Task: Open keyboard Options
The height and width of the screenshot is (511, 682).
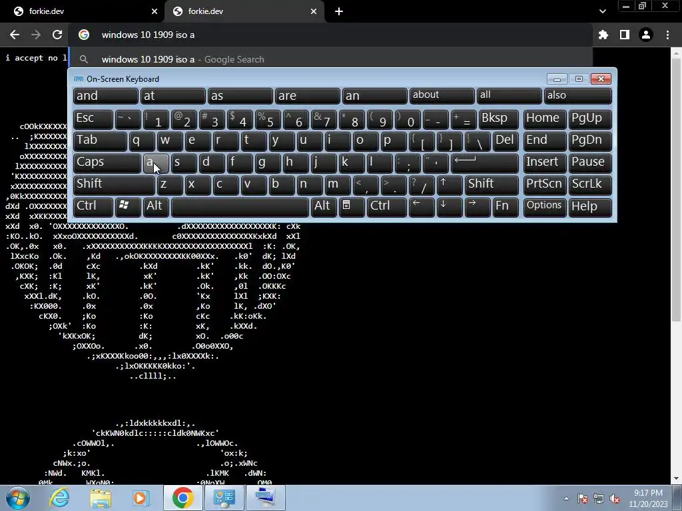Action: click(x=545, y=207)
